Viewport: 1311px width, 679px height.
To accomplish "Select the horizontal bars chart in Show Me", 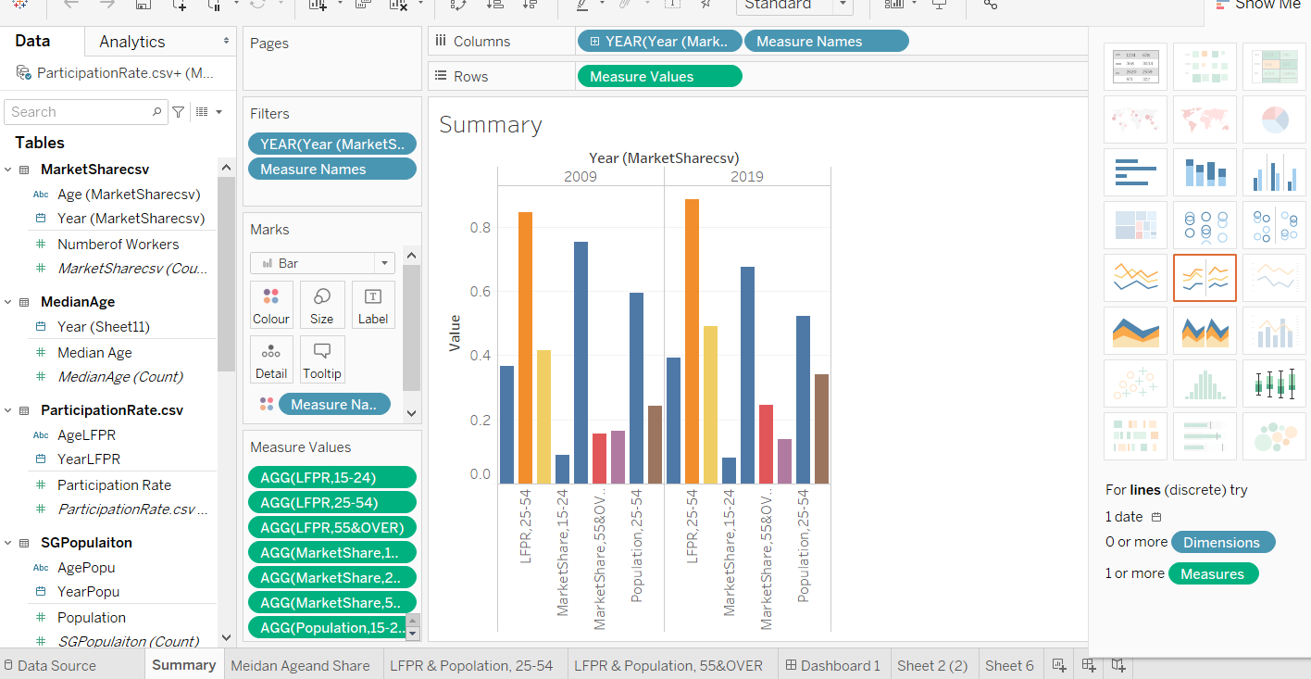I will click(x=1136, y=172).
